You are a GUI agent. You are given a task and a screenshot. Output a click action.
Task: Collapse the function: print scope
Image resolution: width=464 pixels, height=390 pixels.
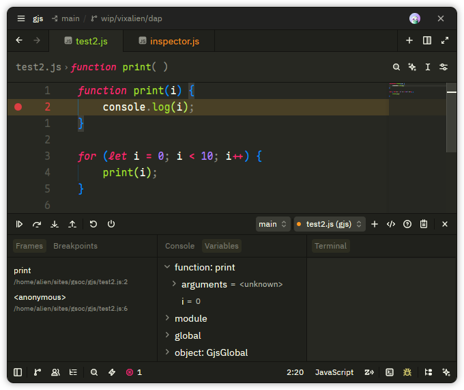167,267
